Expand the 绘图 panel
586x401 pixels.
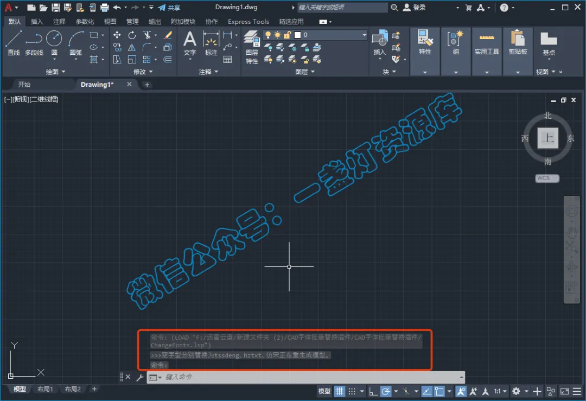pos(55,72)
